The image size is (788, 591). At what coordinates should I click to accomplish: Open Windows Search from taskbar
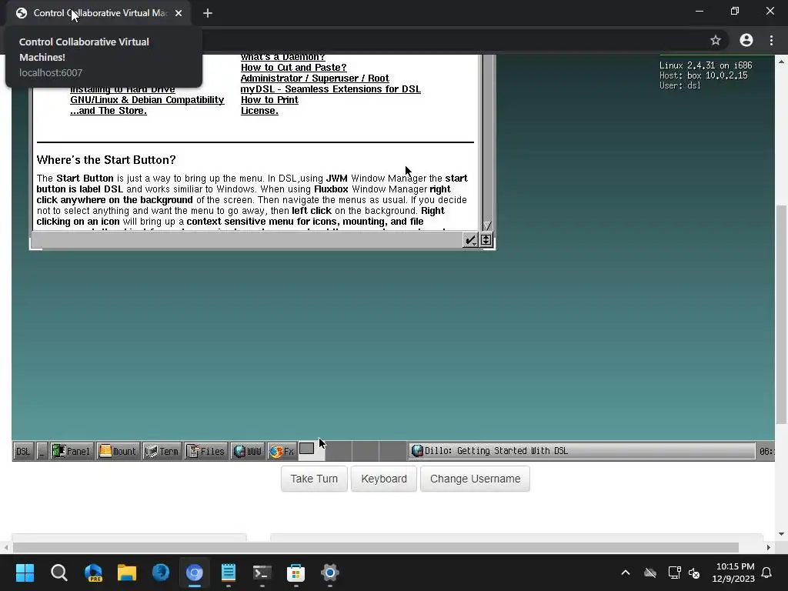click(x=58, y=573)
